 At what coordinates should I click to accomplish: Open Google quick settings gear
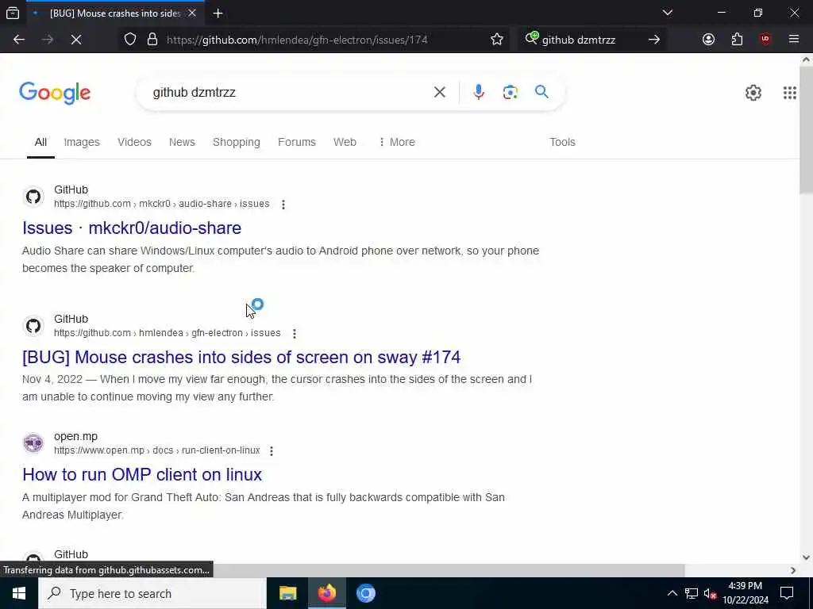753,93
